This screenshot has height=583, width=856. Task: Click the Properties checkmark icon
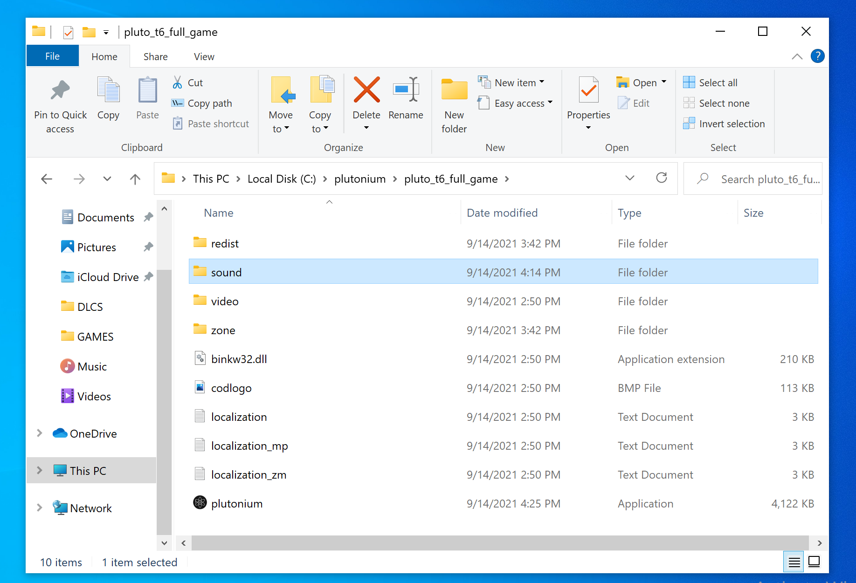(588, 89)
